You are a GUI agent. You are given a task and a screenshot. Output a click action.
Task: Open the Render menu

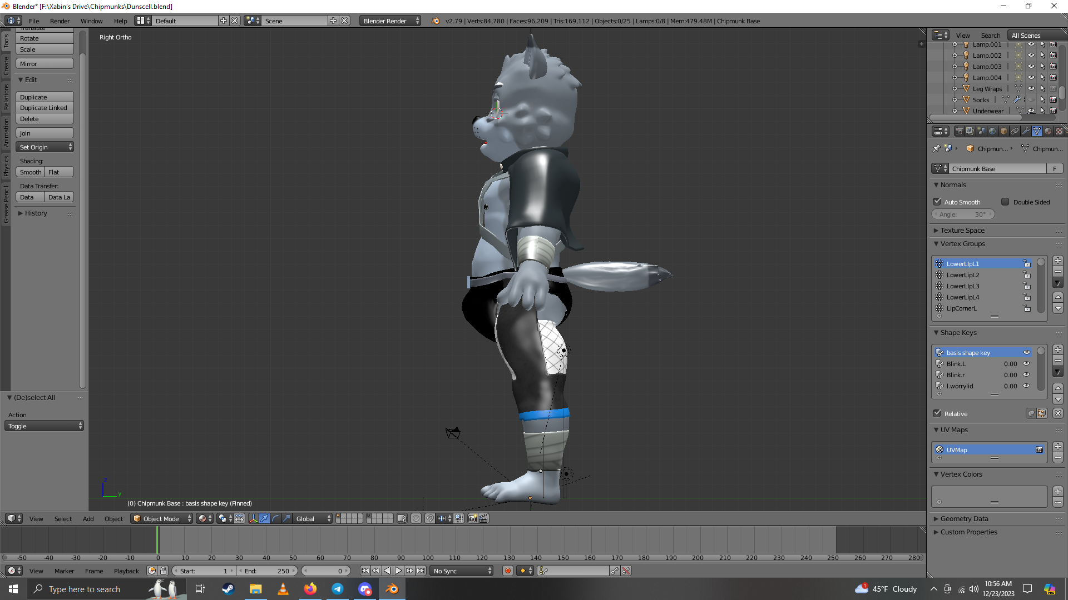(60, 21)
